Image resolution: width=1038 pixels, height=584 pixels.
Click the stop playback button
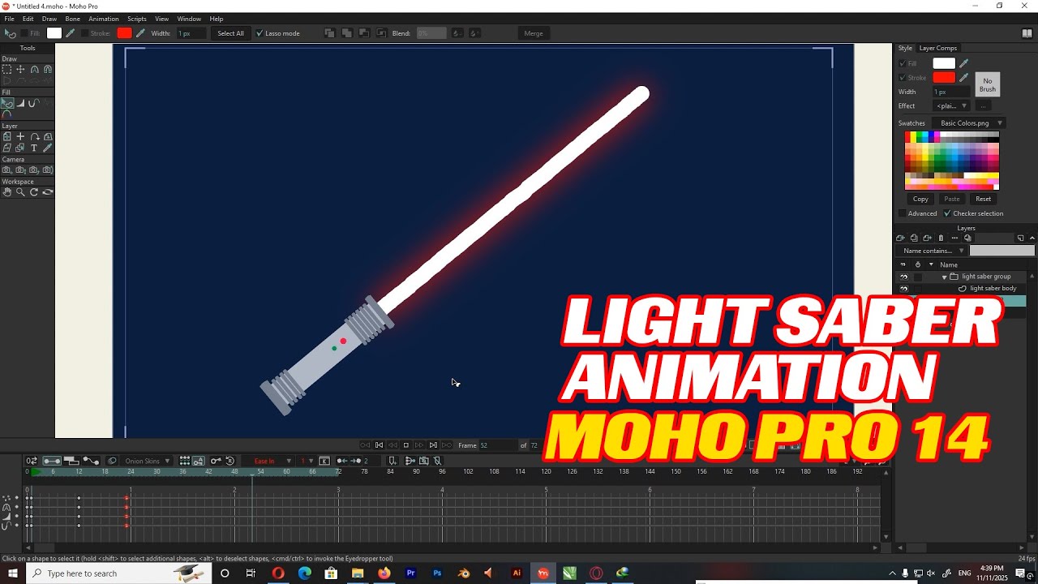(406, 445)
